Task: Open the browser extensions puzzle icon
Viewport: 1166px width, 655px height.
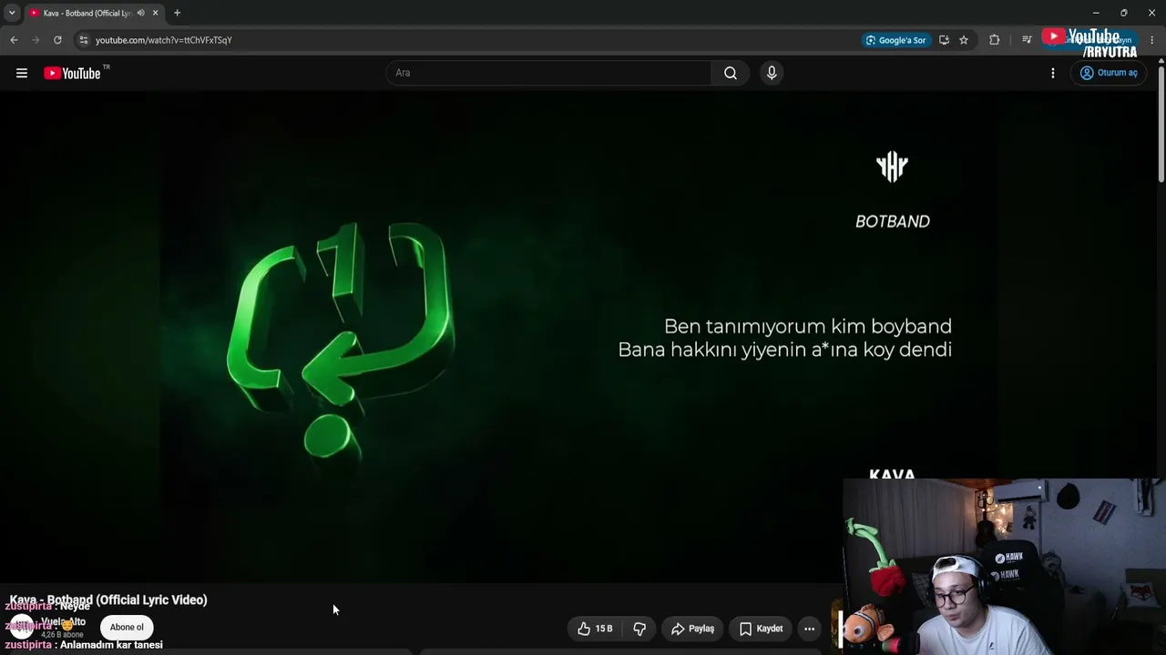Action: (994, 40)
